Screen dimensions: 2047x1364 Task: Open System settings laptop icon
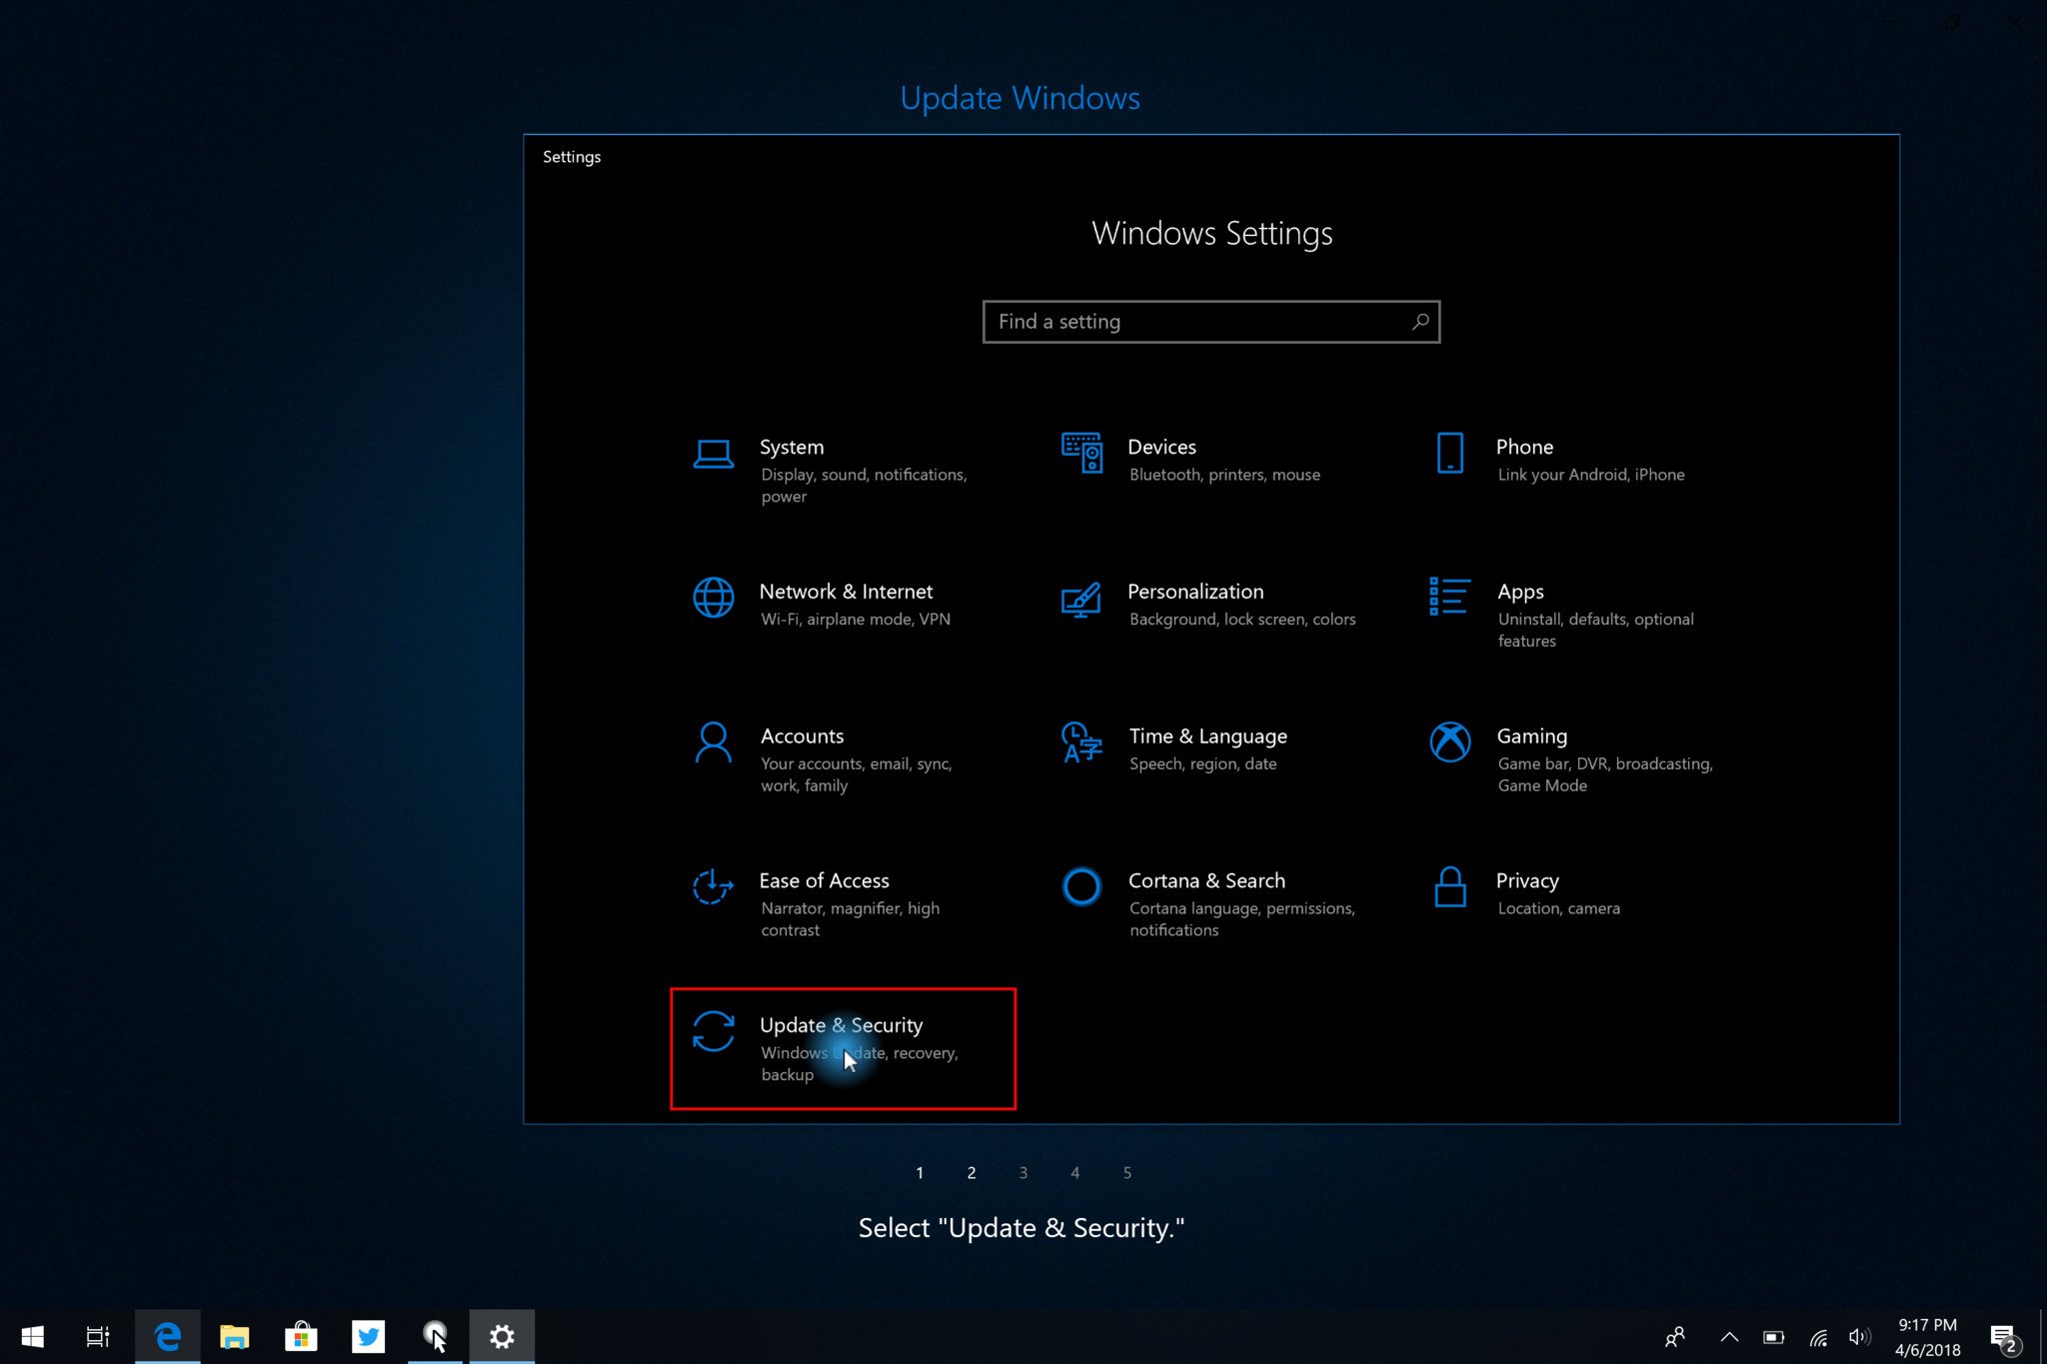(x=713, y=454)
